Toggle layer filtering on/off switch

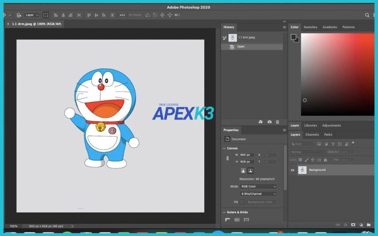[x=353, y=143]
